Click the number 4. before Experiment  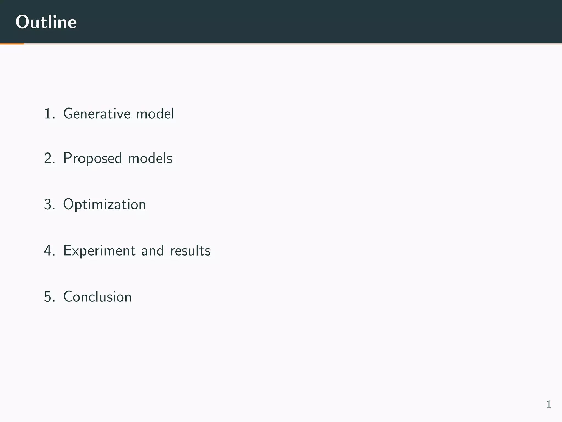tap(49, 251)
